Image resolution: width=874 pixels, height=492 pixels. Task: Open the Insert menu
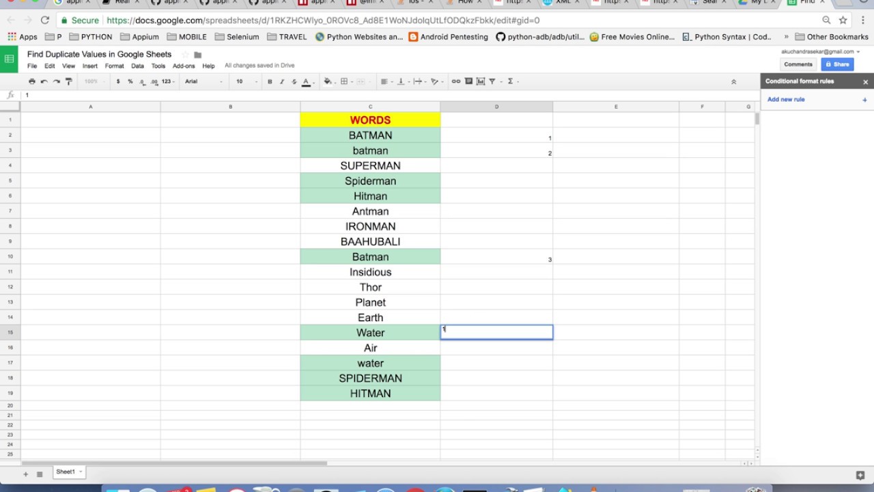pyautogui.click(x=90, y=66)
